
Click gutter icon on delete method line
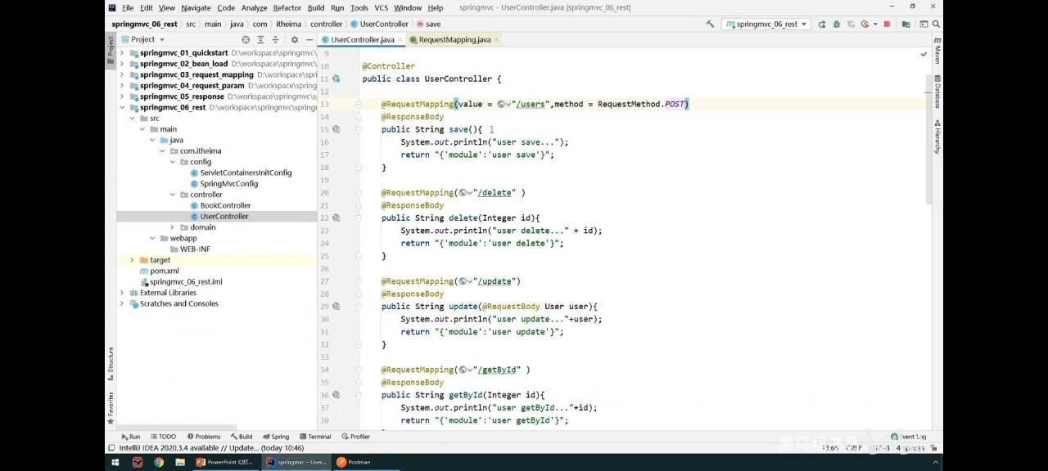pos(336,218)
